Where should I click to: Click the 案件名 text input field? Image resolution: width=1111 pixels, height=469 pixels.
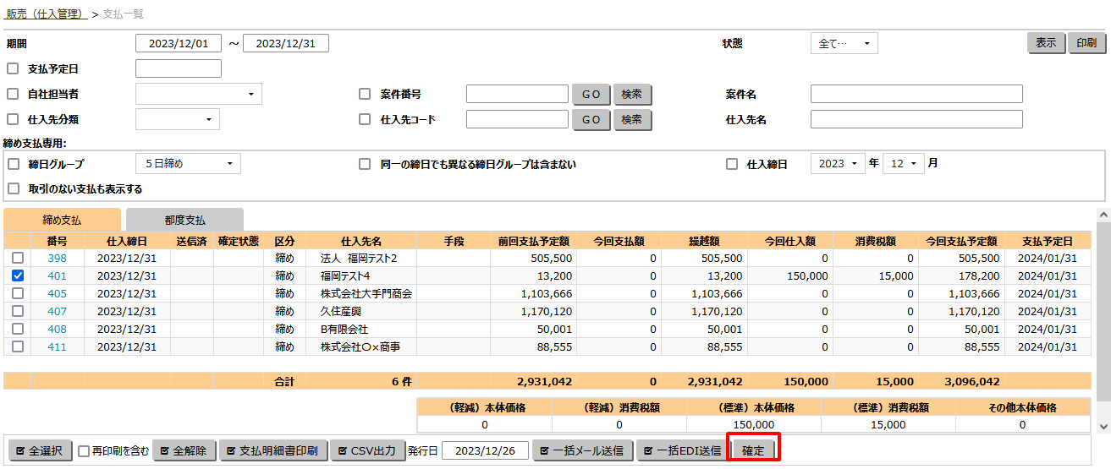point(916,95)
